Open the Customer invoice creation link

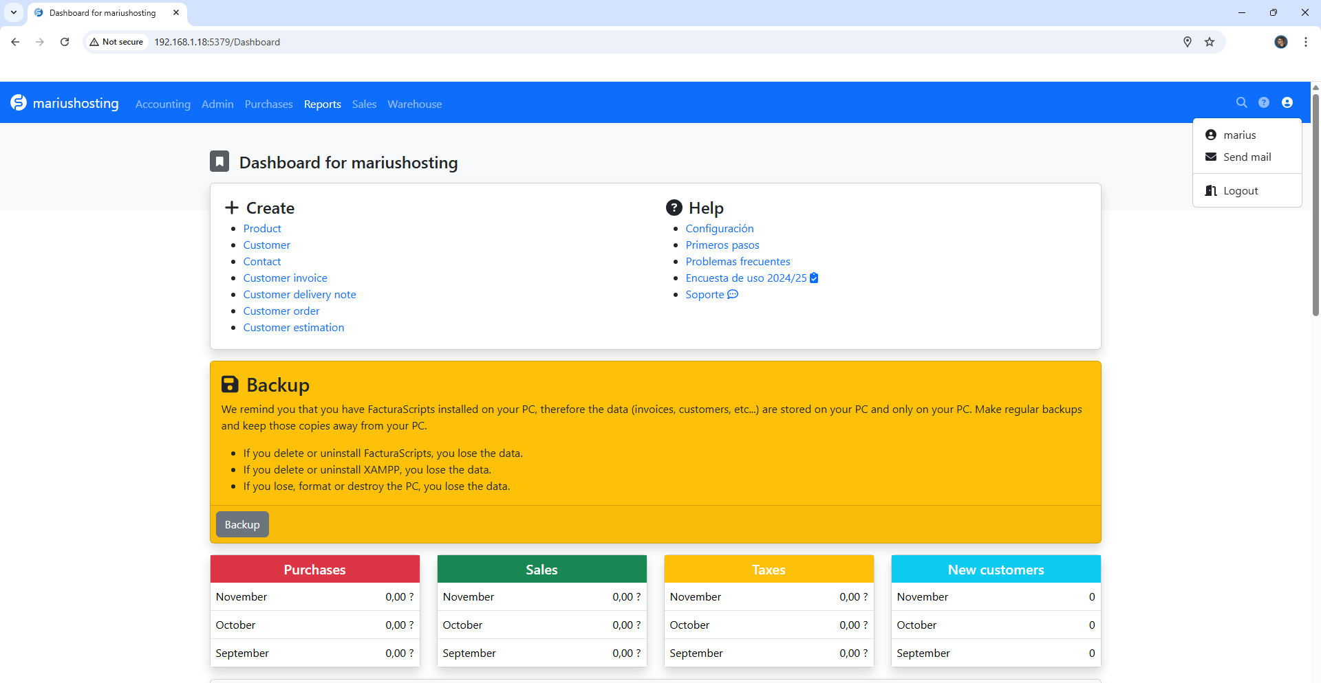285,278
